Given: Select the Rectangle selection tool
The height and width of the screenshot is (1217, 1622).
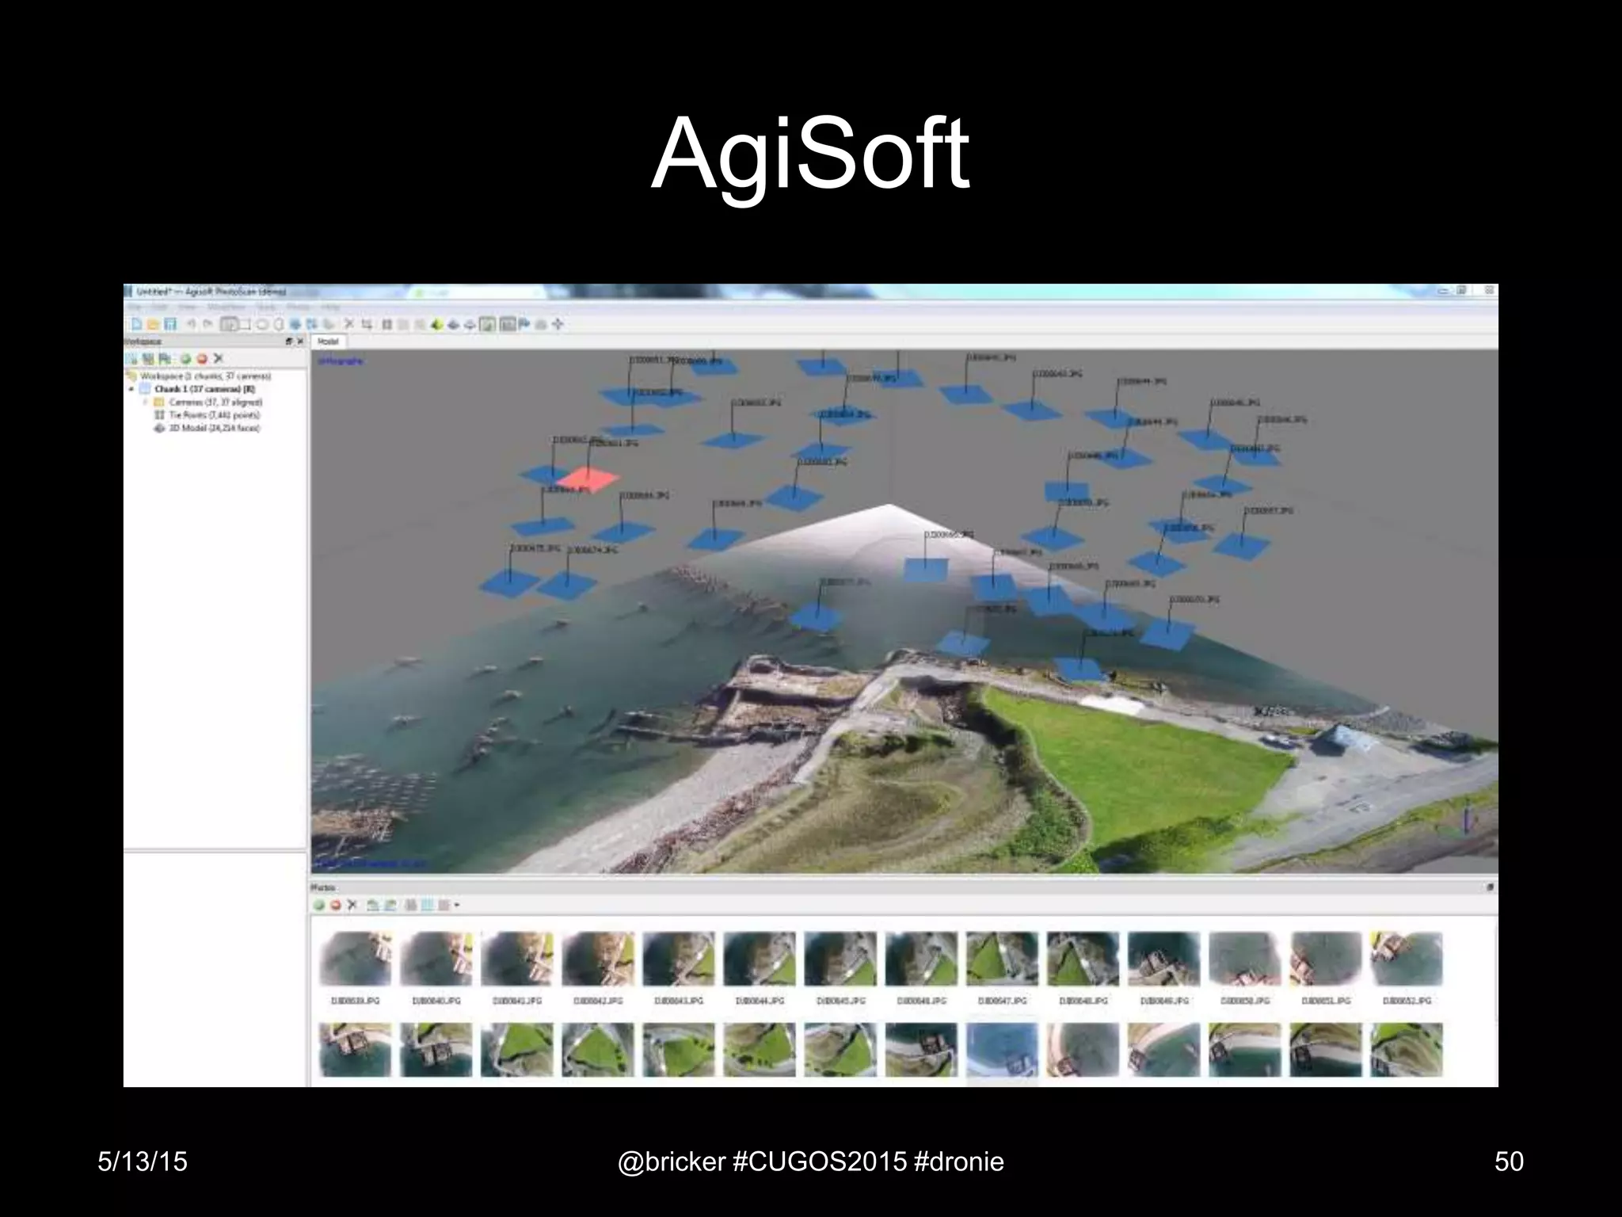Looking at the screenshot, I should pos(245,323).
